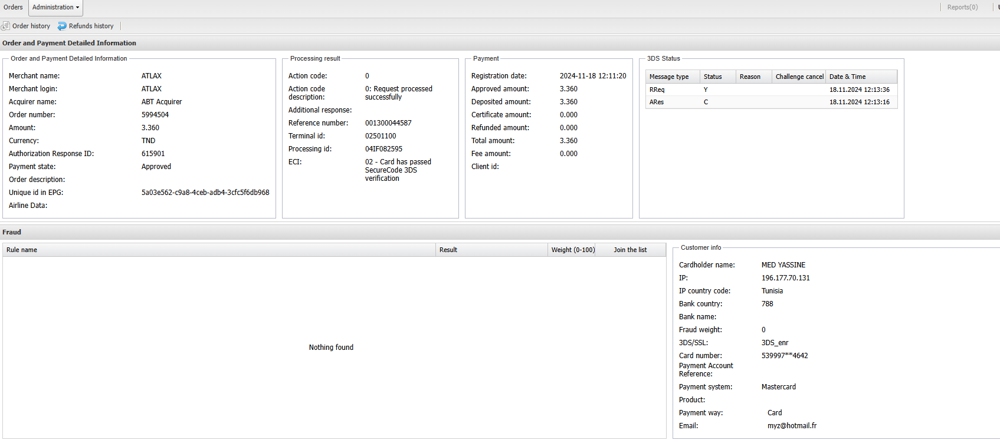
Task: Click the blue Refunds history arrow icon
Action: 62,26
